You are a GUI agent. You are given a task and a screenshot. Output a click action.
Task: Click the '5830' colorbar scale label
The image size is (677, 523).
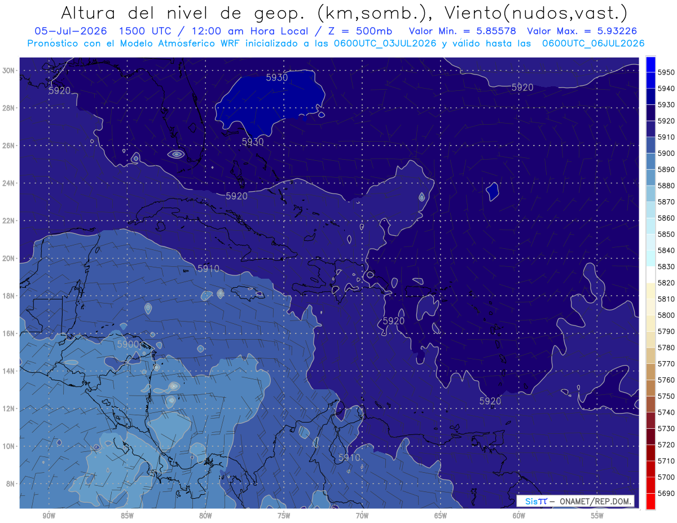pyautogui.click(x=666, y=266)
